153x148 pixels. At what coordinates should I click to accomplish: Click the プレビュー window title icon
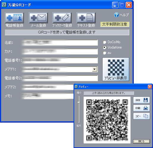click(76, 87)
